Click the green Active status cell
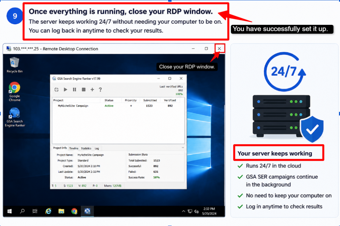This screenshot has height=226, width=340. 109,106
